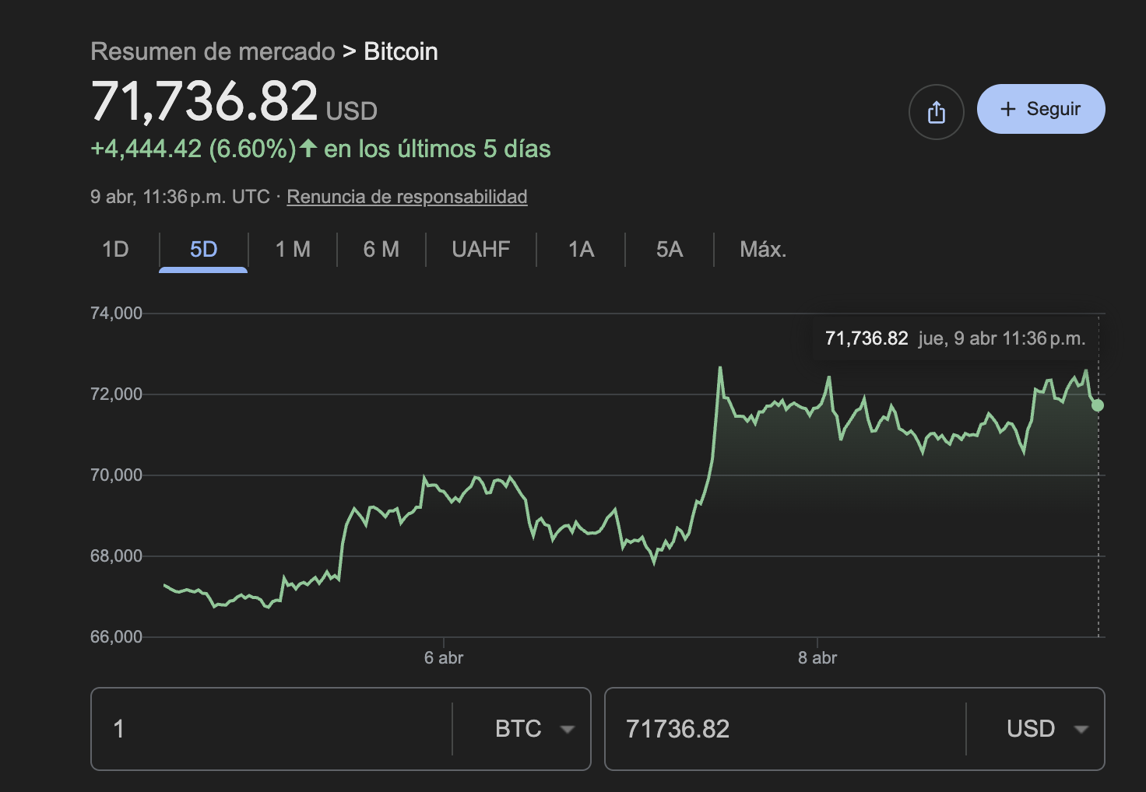Click the Seguir button
The width and height of the screenshot is (1146, 792).
(1040, 109)
